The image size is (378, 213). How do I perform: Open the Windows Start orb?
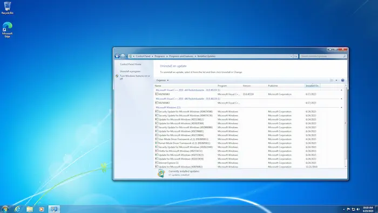(5, 209)
